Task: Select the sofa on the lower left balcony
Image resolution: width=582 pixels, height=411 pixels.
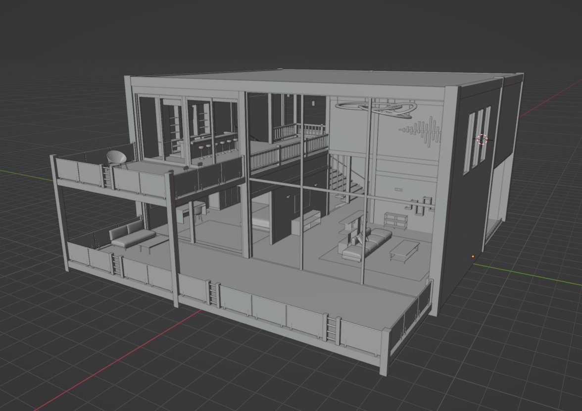Action: 132,235
